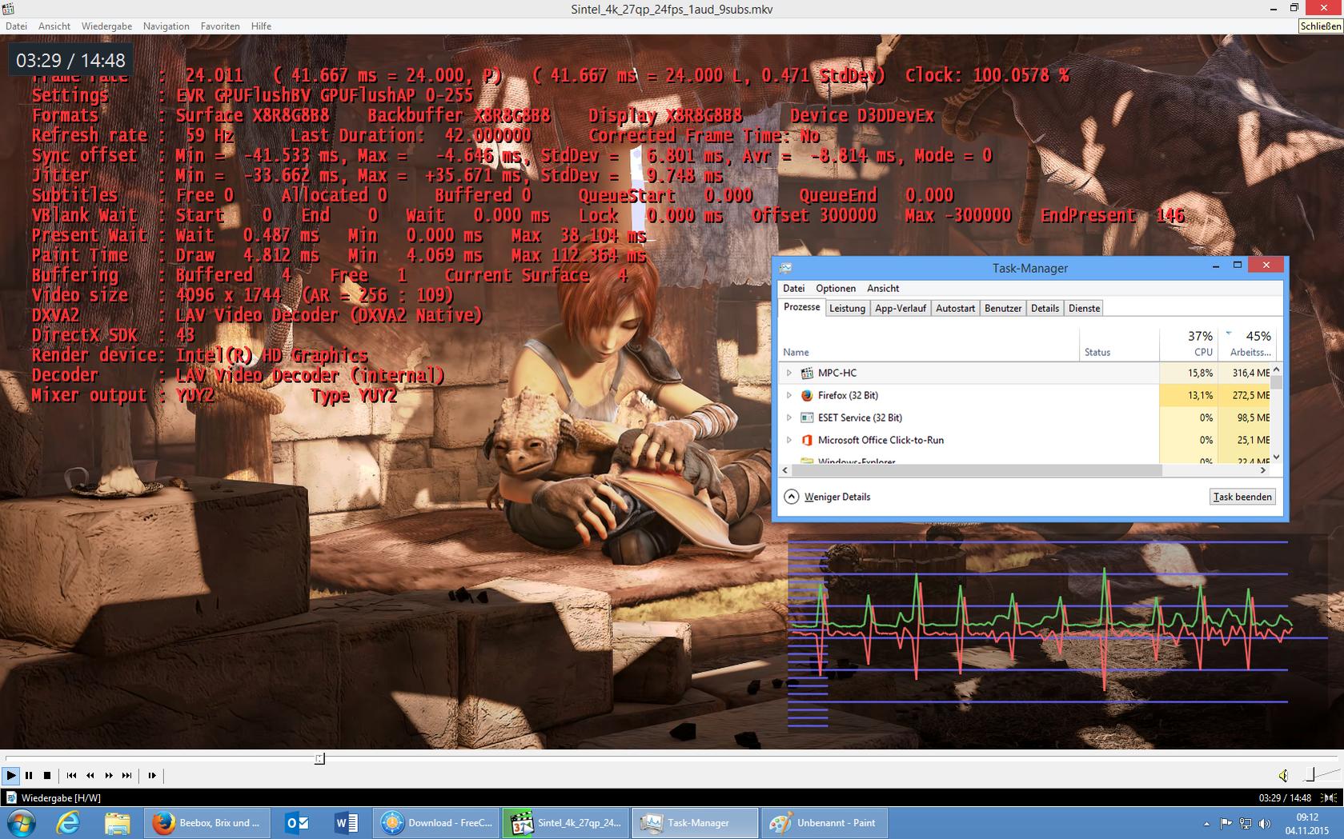Open the Ansicht menu in Task-Manager

pyautogui.click(x=883, y=288)
